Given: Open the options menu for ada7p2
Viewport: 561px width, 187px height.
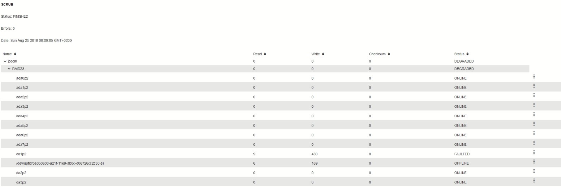Looking at the screenshot, I should [x=534, y=143].
